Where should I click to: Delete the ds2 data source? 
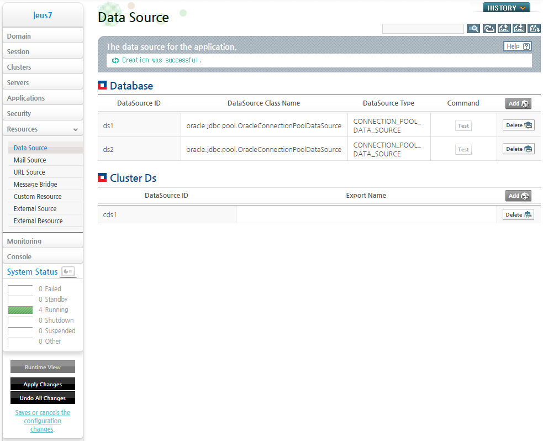[518, 149]
